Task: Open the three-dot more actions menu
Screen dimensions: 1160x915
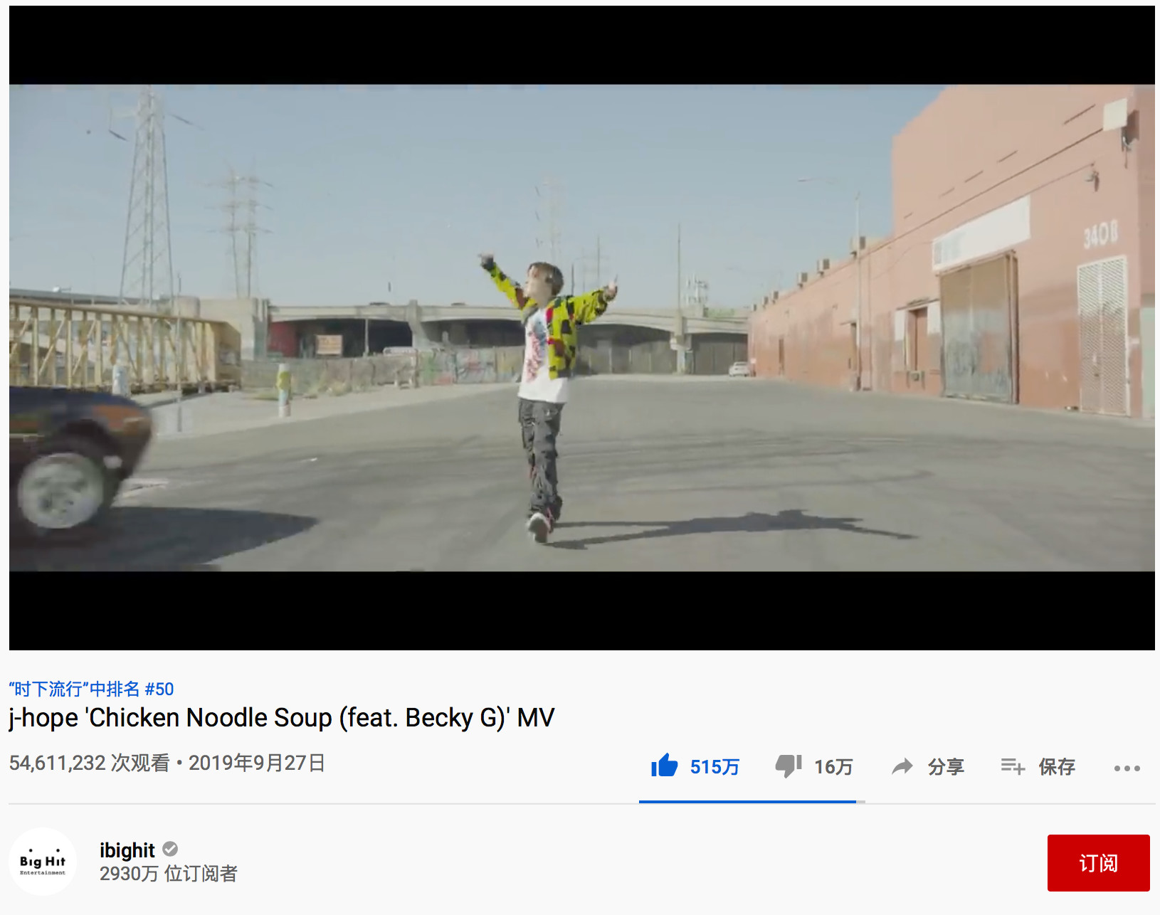Action: [x=1127, y=768]
